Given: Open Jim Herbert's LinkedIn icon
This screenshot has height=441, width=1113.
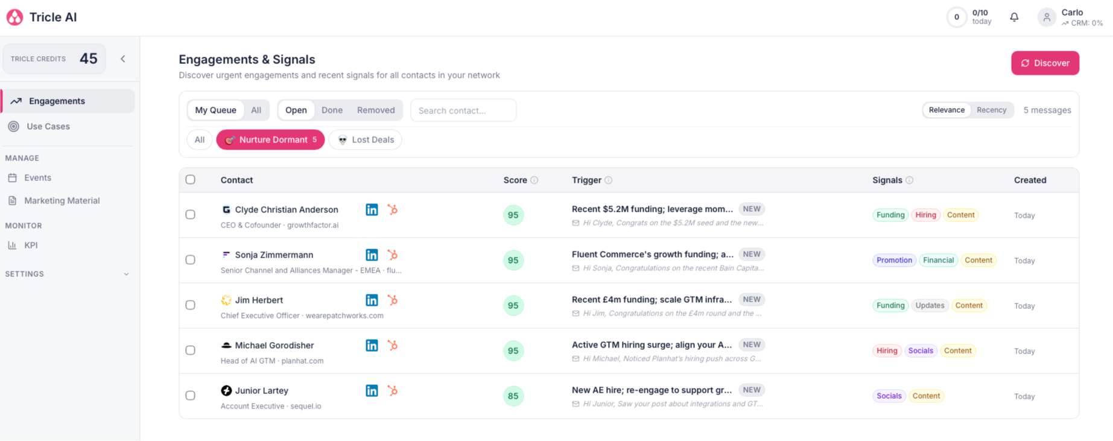Looking at the screenshot, I should click(x=372, y=300).
